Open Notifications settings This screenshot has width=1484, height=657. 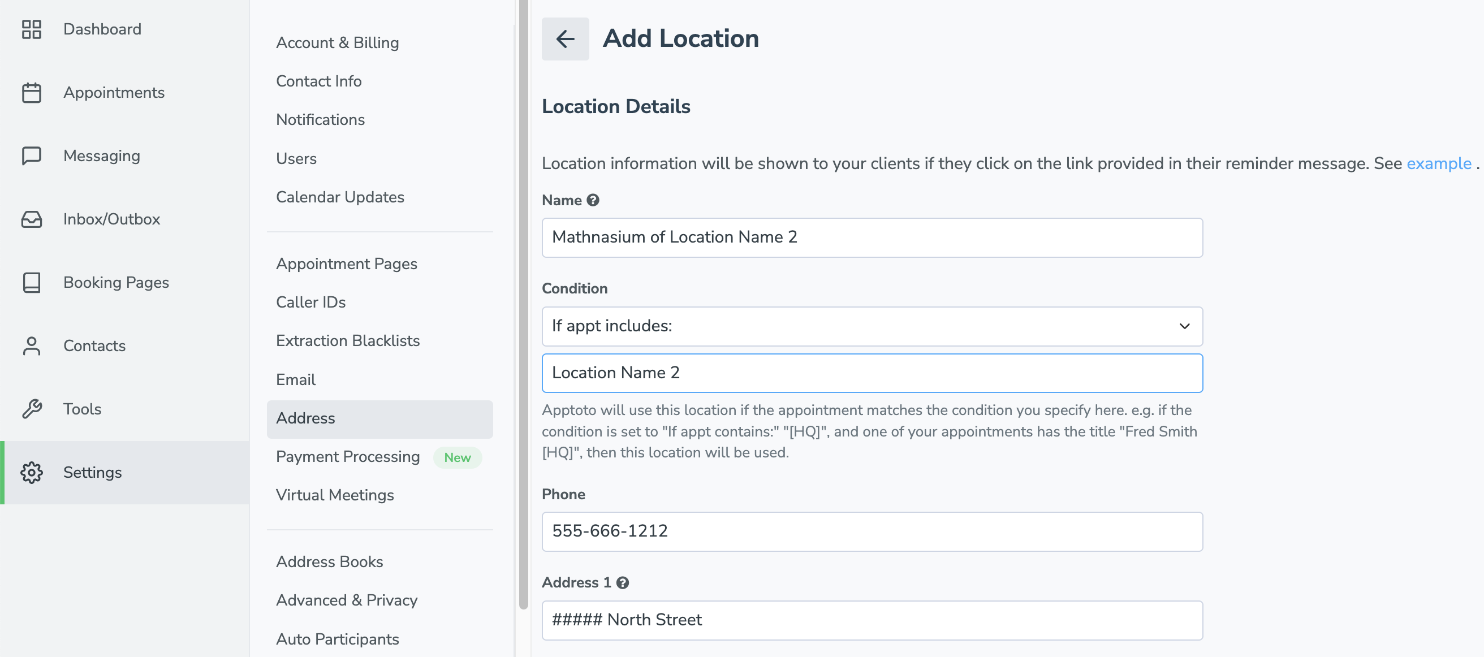pos(320,120)
